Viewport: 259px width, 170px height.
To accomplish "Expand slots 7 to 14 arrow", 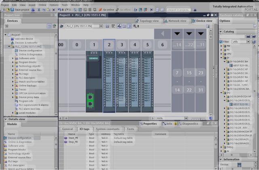I will point(177,34).
